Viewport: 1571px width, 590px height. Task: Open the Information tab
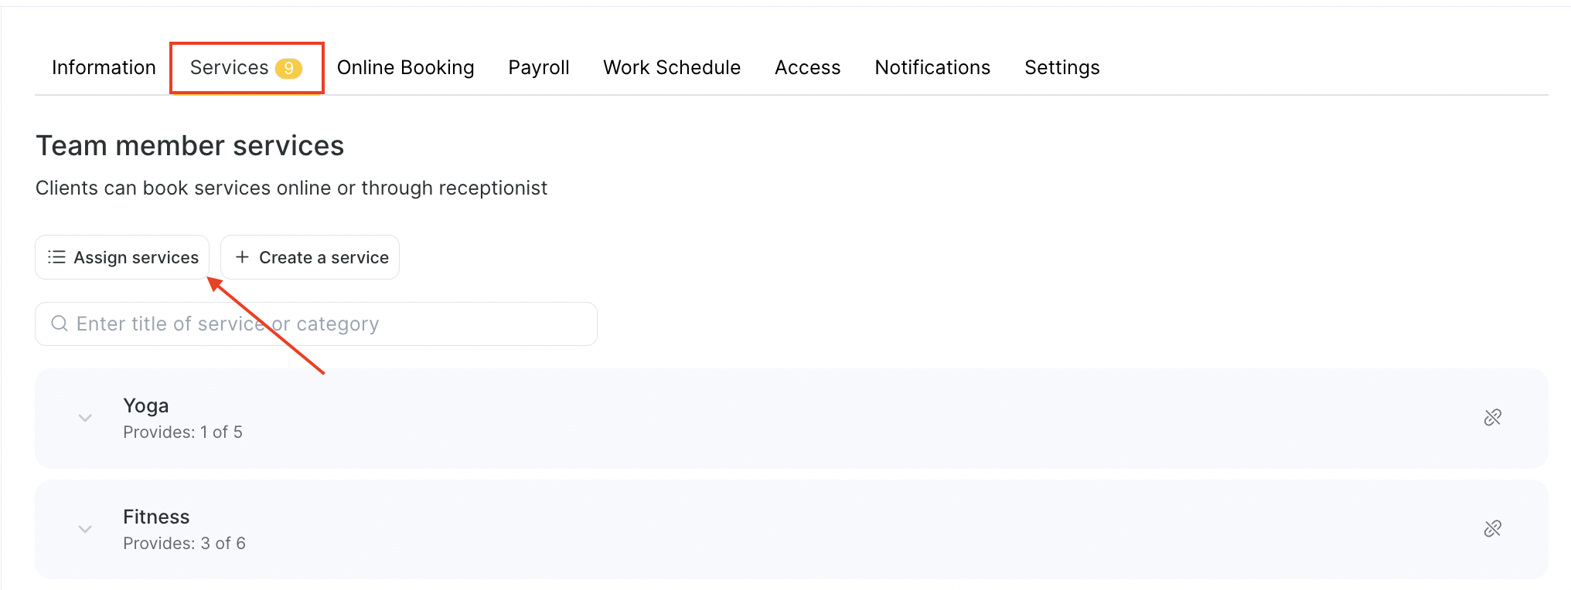tap(104, 68)
